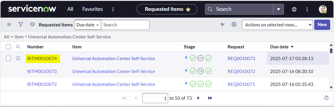334x107 pixels.
Task: Click the All breadcrumb
Action: [6, 37]
